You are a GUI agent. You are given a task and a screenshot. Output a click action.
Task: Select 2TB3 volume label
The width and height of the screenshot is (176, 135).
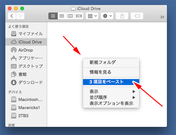coord(23,116)
